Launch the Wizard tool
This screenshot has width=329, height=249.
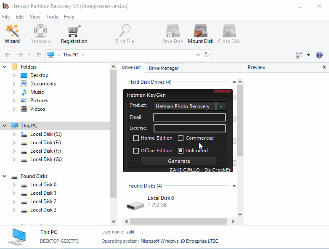coord(12,34)
